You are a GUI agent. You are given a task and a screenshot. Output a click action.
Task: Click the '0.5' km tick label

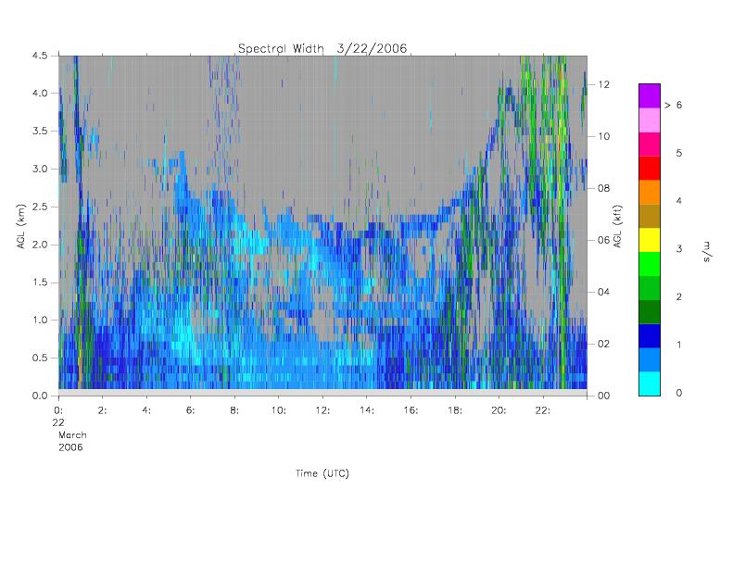coord(40,358)
